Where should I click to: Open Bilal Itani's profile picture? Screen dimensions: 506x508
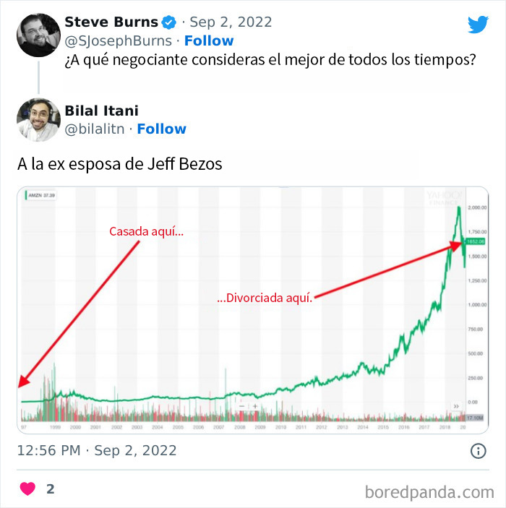(38, 119)
